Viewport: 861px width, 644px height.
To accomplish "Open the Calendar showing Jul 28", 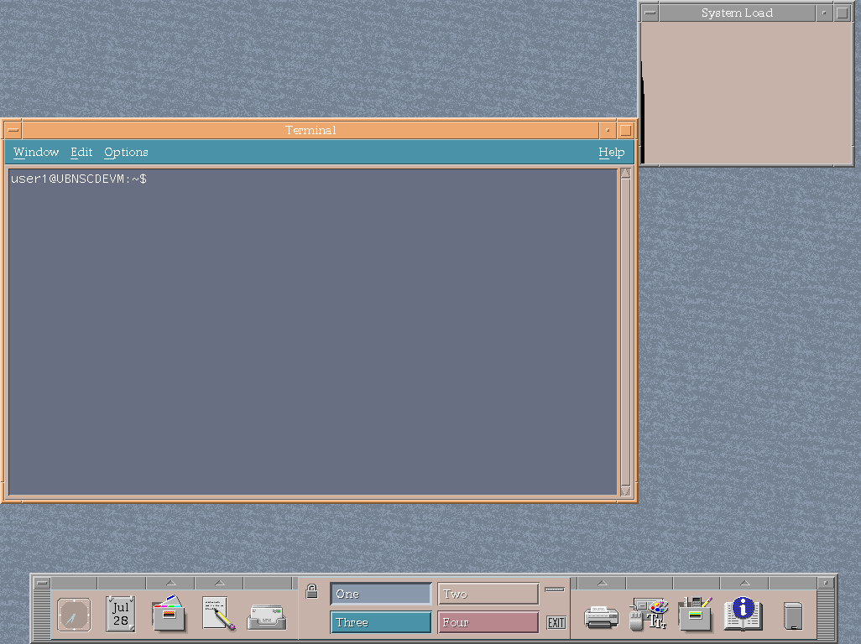I will [x=119, y=615].
